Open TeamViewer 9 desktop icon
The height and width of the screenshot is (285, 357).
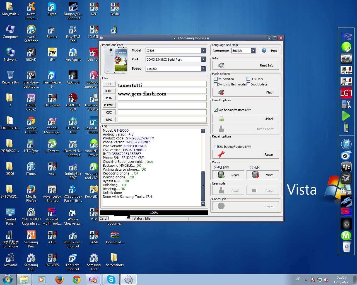52,79
